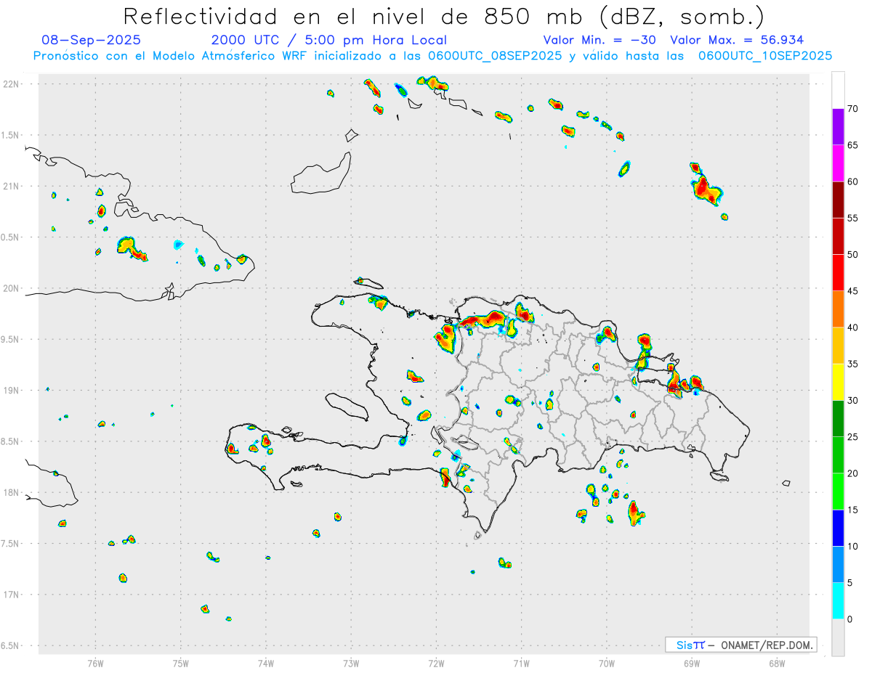Click the '74W' longitude label
Image resolution: width=872 pixels, height=673 pixels.
(265, 663)
